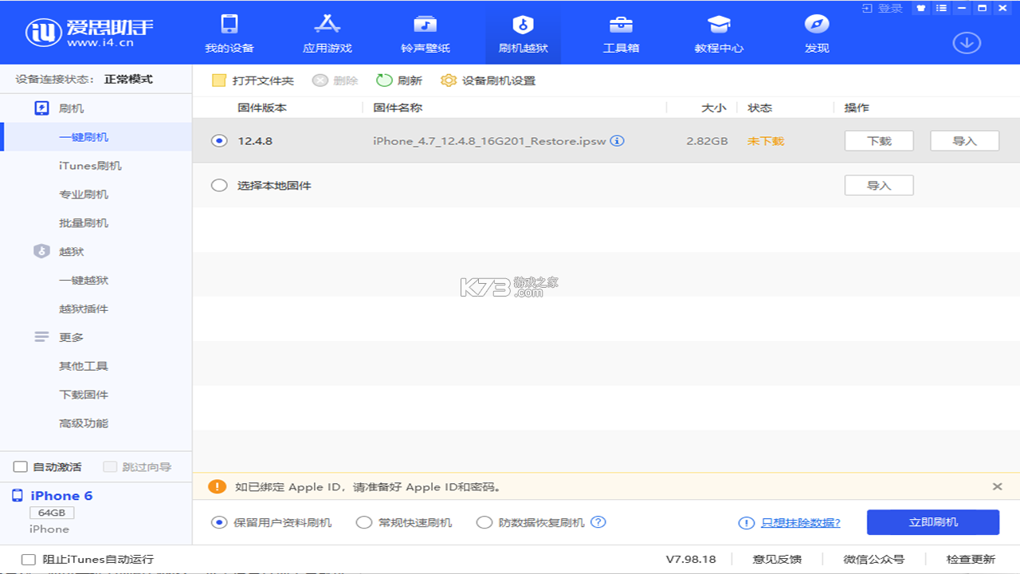Screen dimensions: 1020x574
Task: Select 批量刷机 in sidebar
Action: pyautogui.click(x=84, y=223)
